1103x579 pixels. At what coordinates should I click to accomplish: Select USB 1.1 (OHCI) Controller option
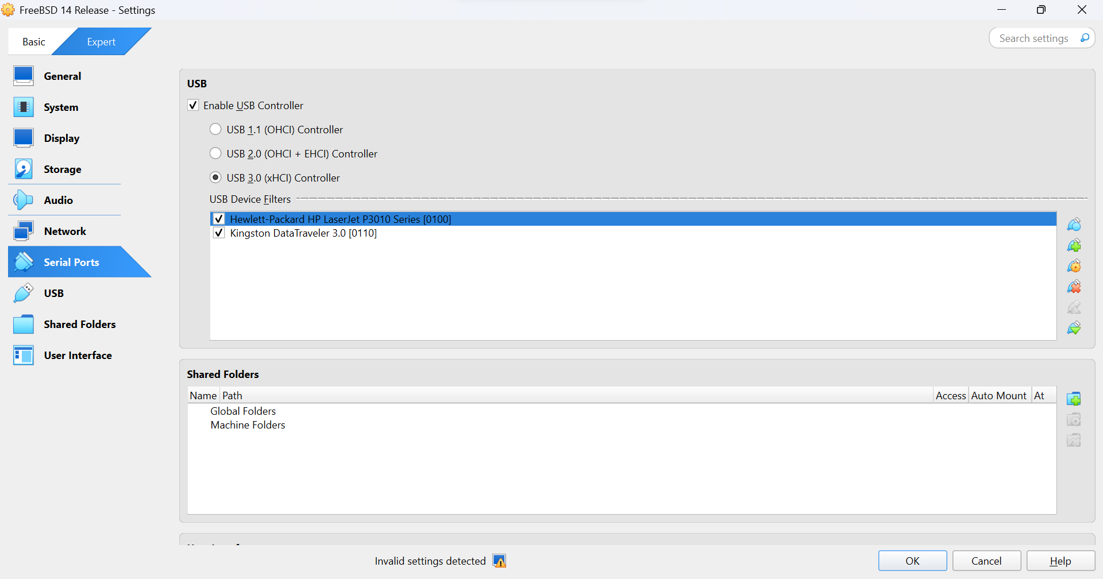click(215, 130)
